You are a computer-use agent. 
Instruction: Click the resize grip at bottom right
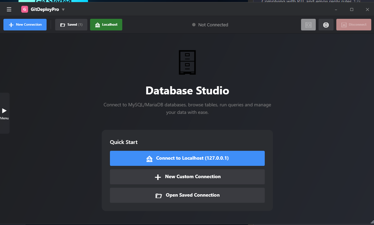tap(371, 223)
